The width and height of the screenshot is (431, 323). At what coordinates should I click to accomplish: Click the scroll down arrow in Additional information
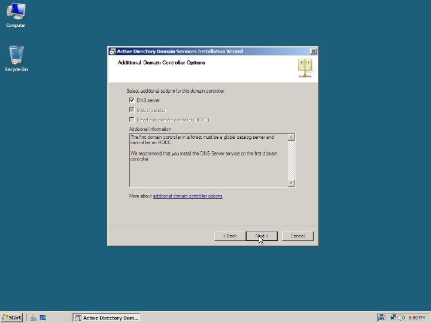[291, 183]
